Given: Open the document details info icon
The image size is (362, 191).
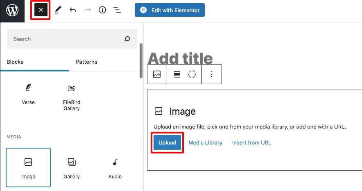Looking at the screenshot, I should click(x=102, y=10).
